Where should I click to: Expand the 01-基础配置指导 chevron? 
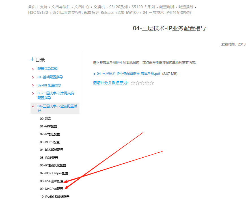point(33,77)
